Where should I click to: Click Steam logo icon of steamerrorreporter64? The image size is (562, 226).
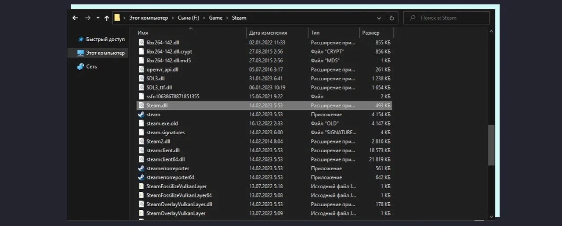pos(141,177)
